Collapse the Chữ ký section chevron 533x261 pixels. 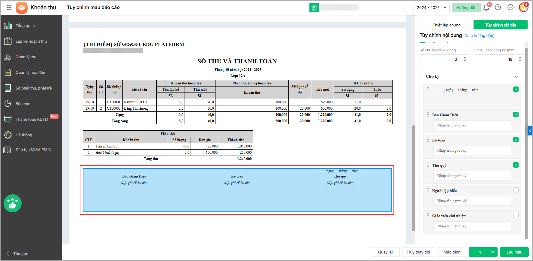(x=516, y=77)
